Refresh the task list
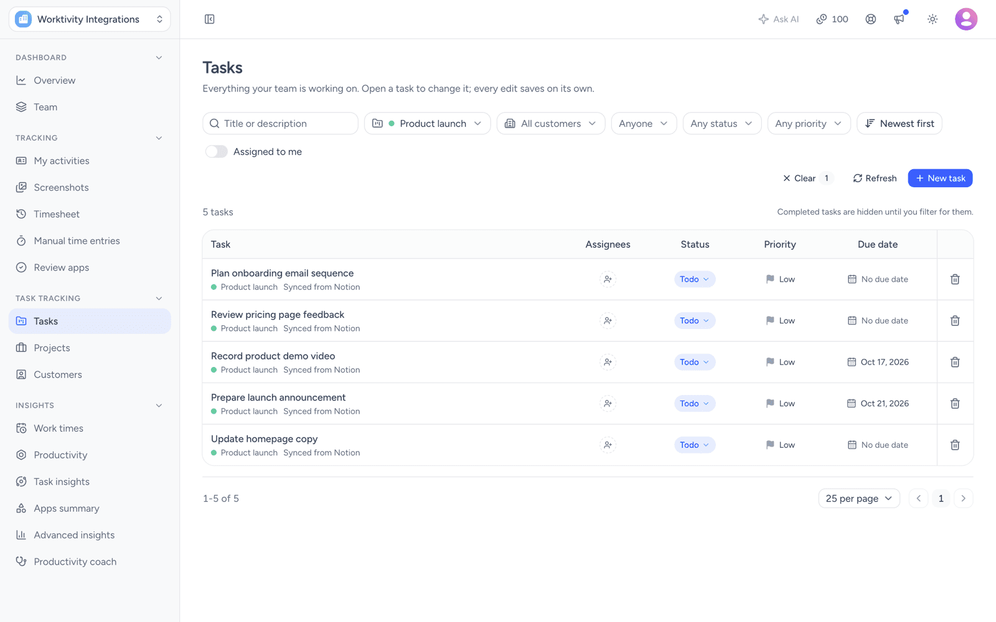This screenshot has width=996, height=622. tap(875, 179)
